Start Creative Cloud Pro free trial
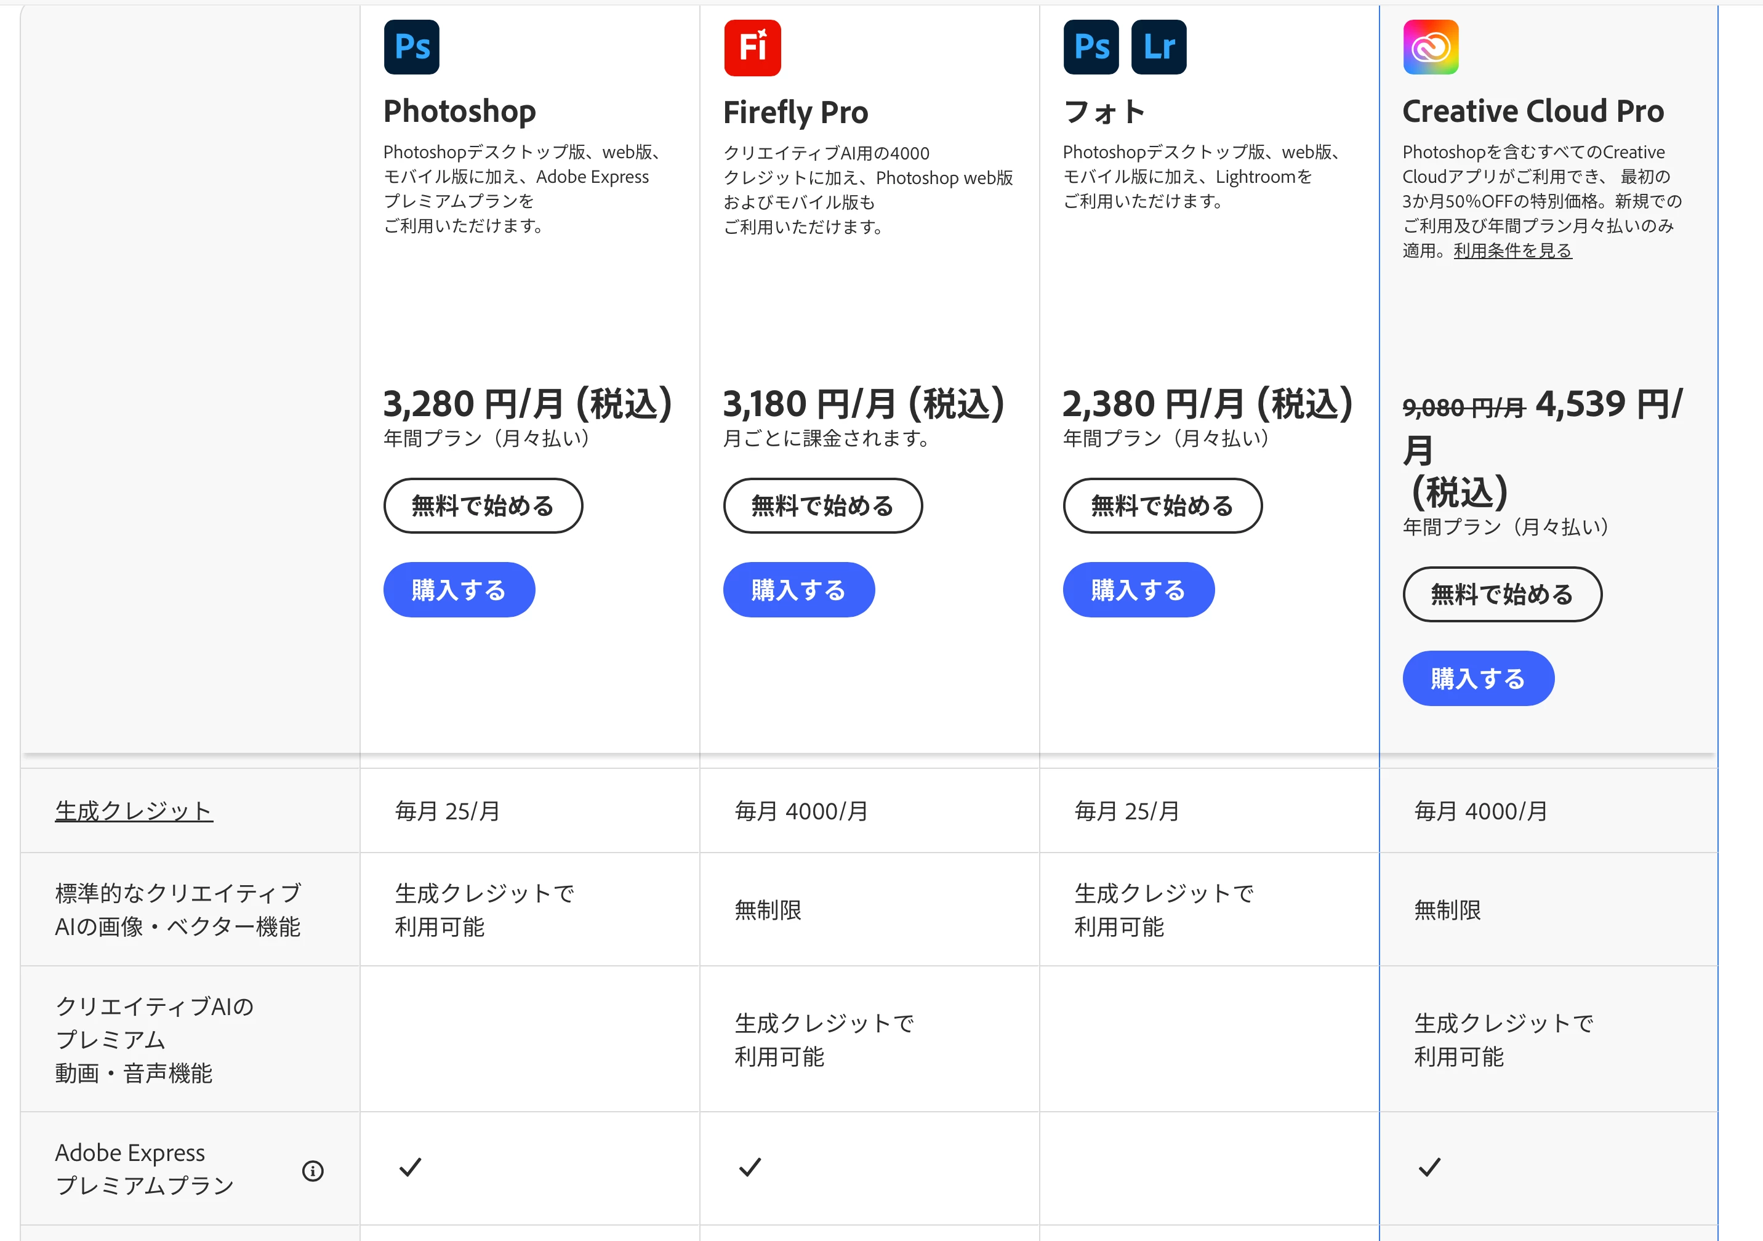Viewport: 1763px width, 1241px height. [x=1501, y=595]
